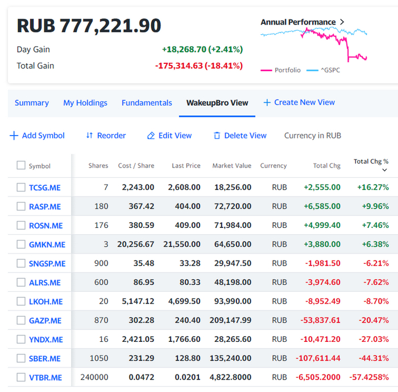Click the blue ^GSPC legend swatch
The height and width of the screenshot is (392, 398).
(x=312, y=71)
